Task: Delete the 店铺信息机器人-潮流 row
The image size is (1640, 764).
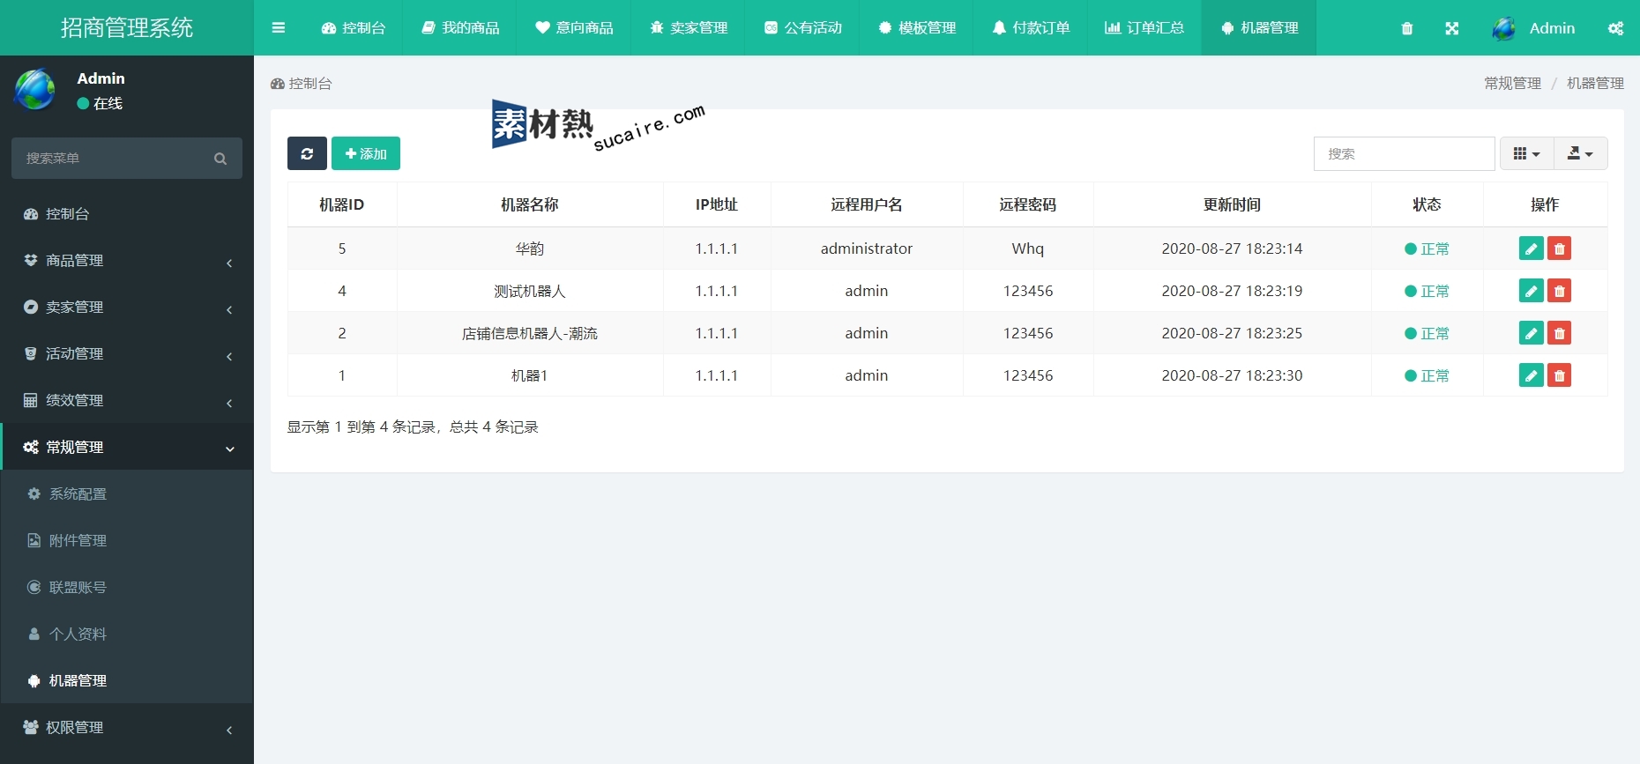Action: point(1559,333)
